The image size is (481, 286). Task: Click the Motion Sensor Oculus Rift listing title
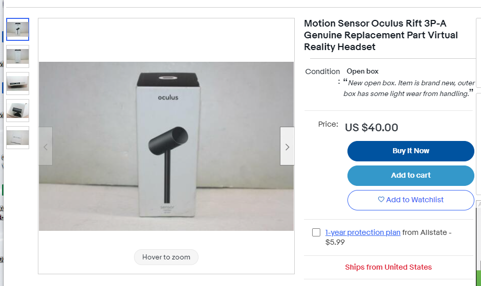[381, 35]
